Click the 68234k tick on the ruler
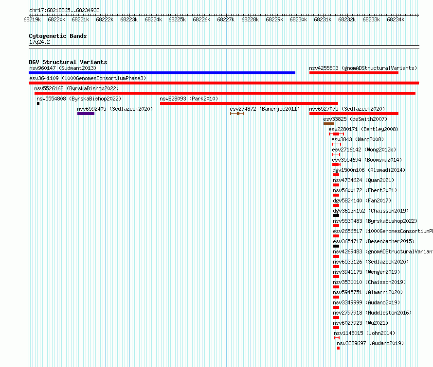The height and width of the screenshot is (367, 433). [x=396, y=19]
